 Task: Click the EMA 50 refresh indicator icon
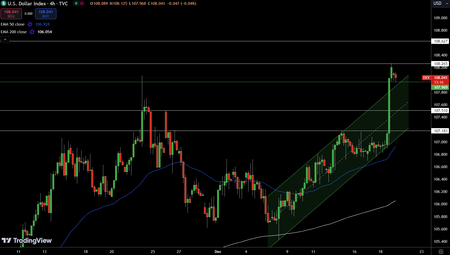[x=30, y=24]
